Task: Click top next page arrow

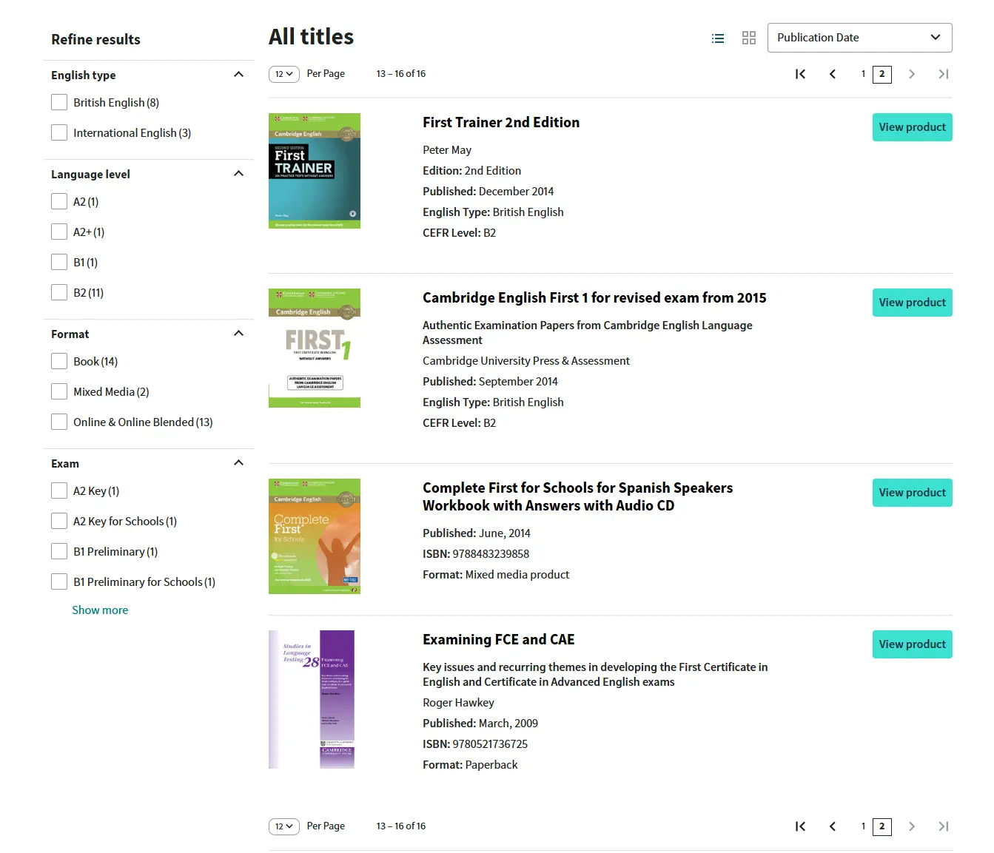Action: (x=912, y=74)
